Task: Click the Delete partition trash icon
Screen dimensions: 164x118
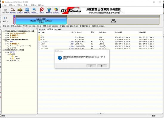Action: click(49, 10)
